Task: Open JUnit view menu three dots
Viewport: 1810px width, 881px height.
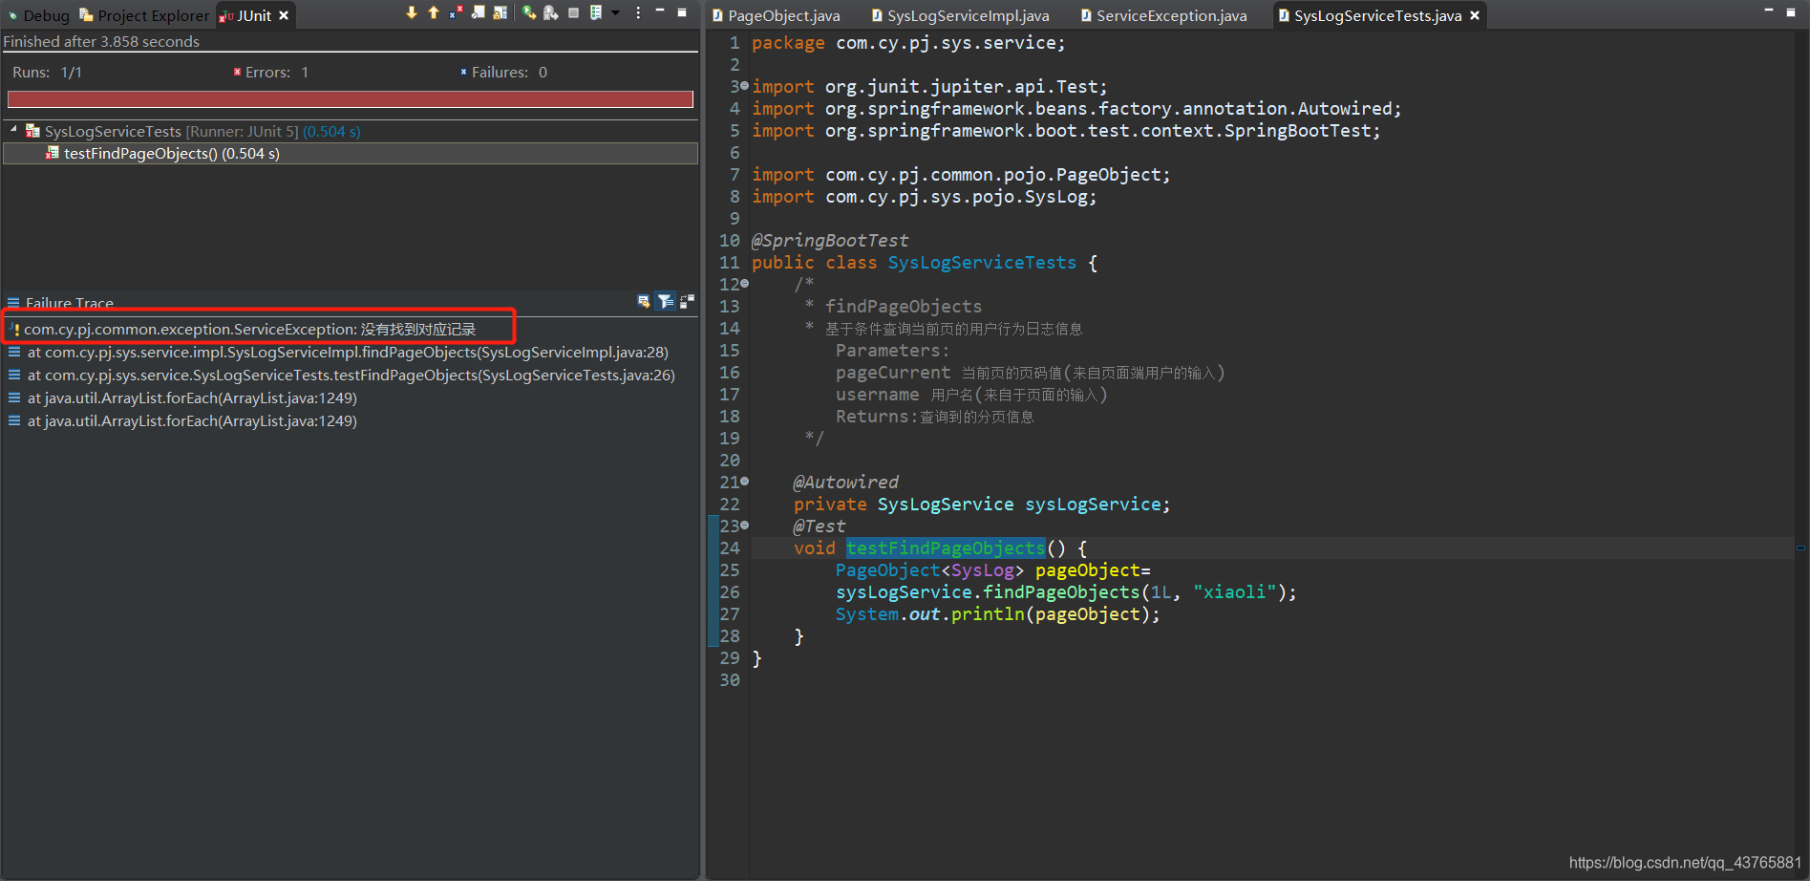Action: [x=638, y=12]
